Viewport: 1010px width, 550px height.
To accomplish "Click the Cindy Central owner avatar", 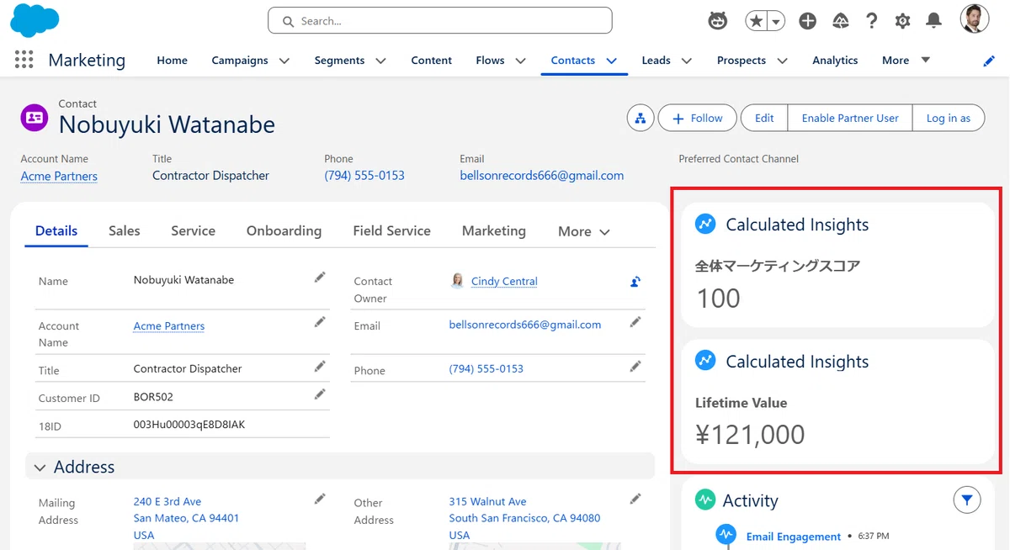I will point(457,281).
